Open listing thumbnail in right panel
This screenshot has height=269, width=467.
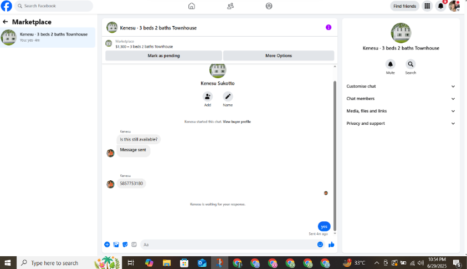tap(401, 33)
